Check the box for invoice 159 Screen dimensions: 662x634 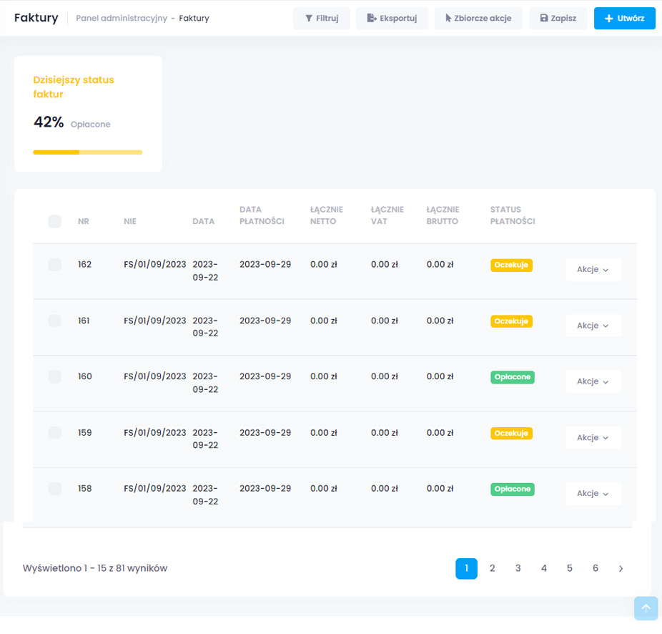[x=55, y=433]
